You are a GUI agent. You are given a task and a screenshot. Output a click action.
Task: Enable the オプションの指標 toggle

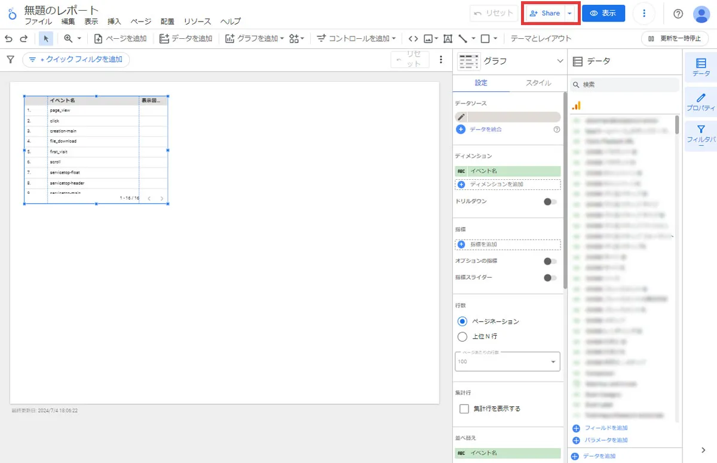pyautogui.click(x=550, y=261)
